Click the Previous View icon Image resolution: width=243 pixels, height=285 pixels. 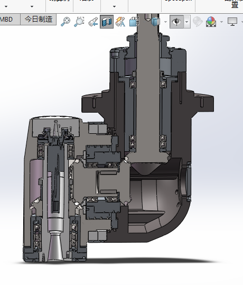pyautogui.click(x=93, y=22)
